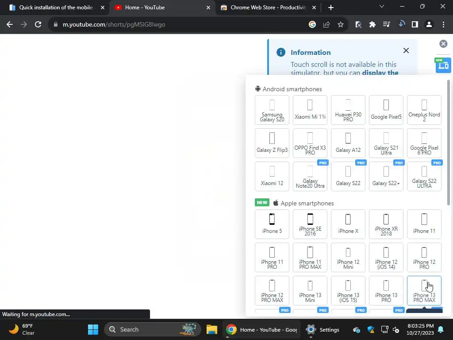
Task: Select the iPhone 11 PRO device tile
Action: pos(272,257)
